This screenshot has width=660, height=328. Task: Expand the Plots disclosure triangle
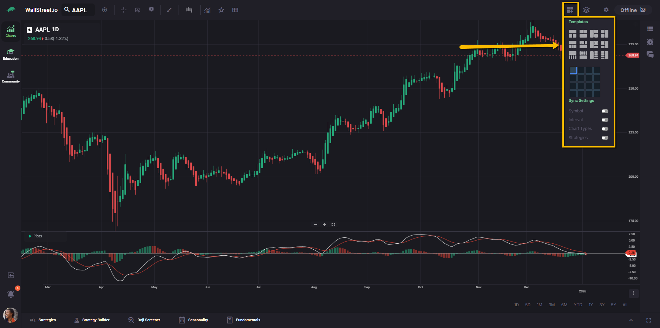pyautogui.click(x=30, y=236)
